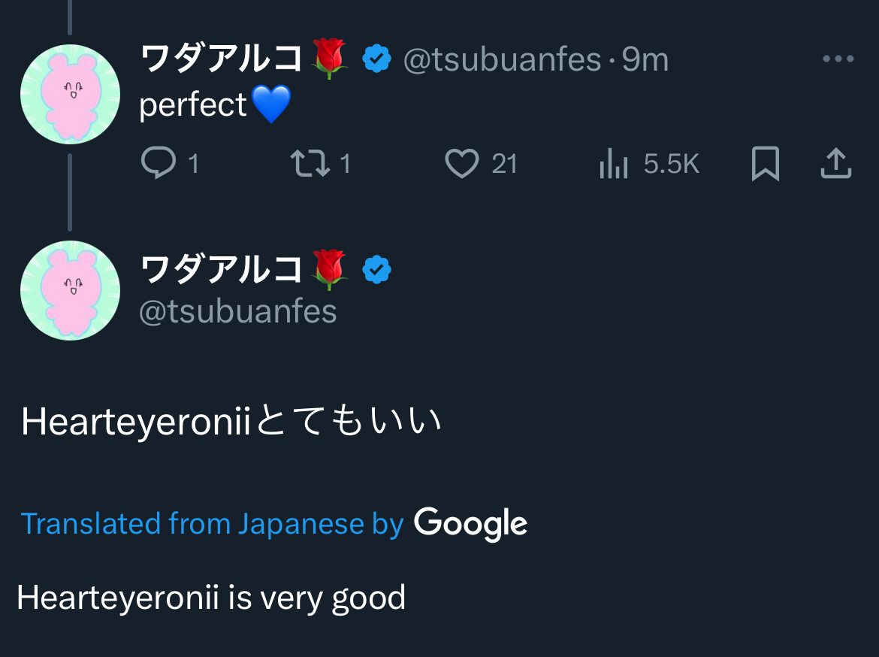Open the profile avatar of the main tweet
Image resolution: width=879 pixels, height=657 pixels.
[x=70, y=290]
